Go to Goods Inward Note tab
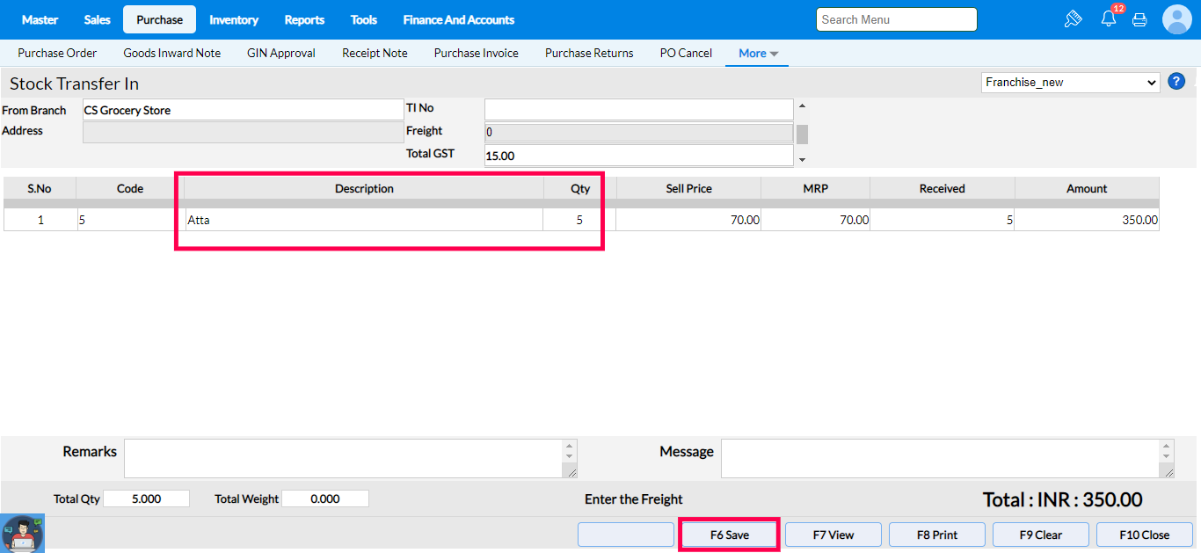Screen dimensions: 1201x553 coord(172,53)
